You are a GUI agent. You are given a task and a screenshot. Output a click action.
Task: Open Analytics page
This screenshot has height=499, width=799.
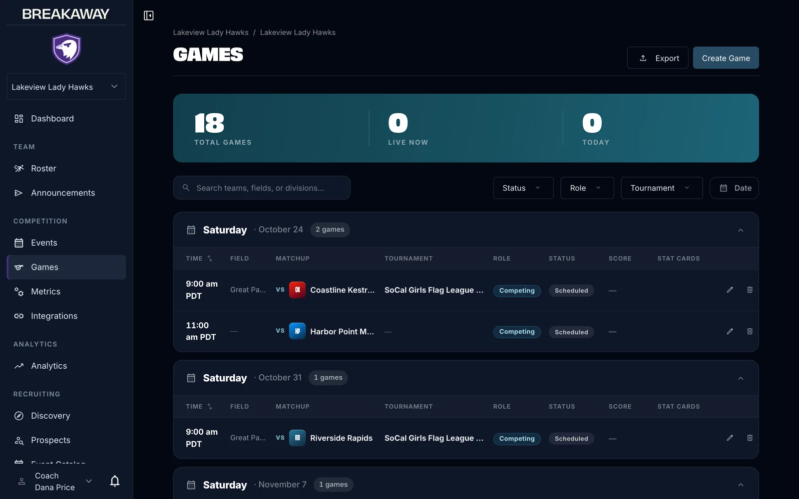(66, 366)
